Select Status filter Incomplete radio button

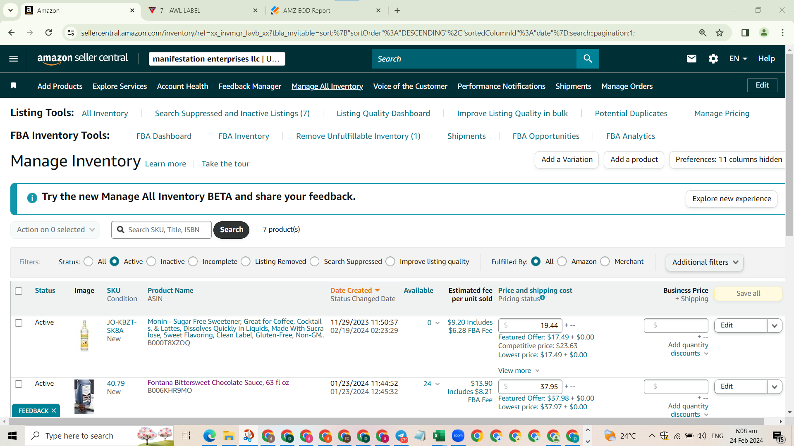[x=193, y=261]
